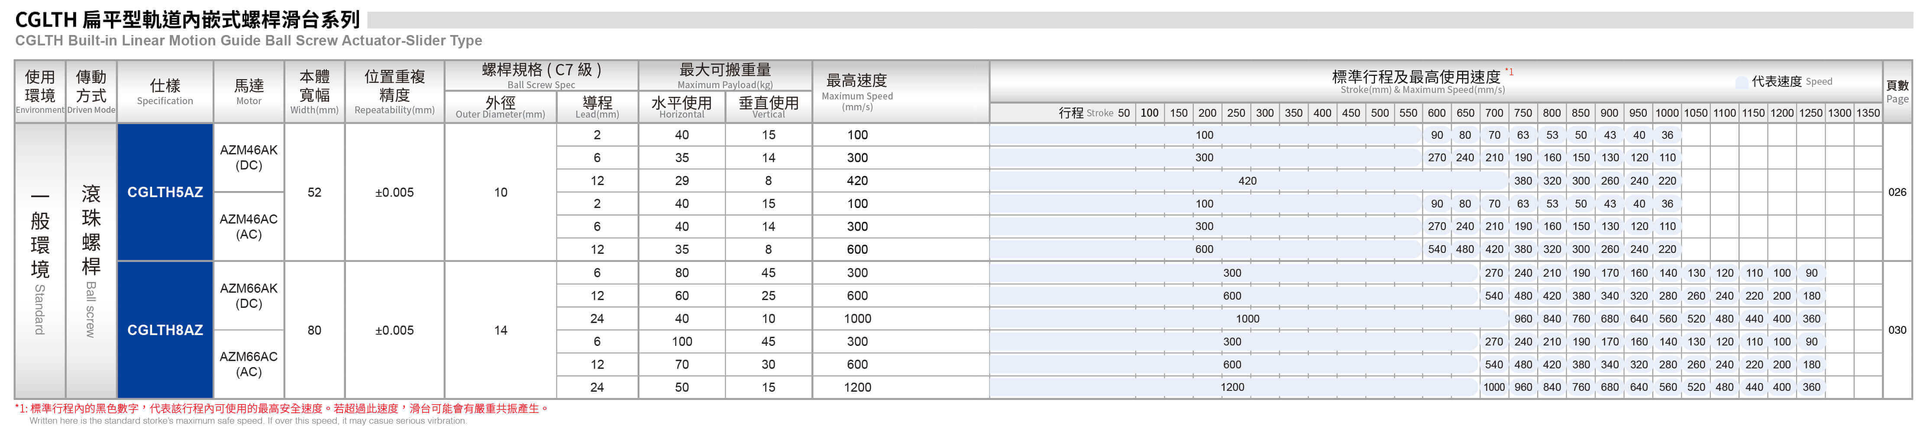The height and width of the screenshot is (441, 1926).
Task: Select horizontal payload value "70" for AZM66AC lead 12
Action: [682, 364]
